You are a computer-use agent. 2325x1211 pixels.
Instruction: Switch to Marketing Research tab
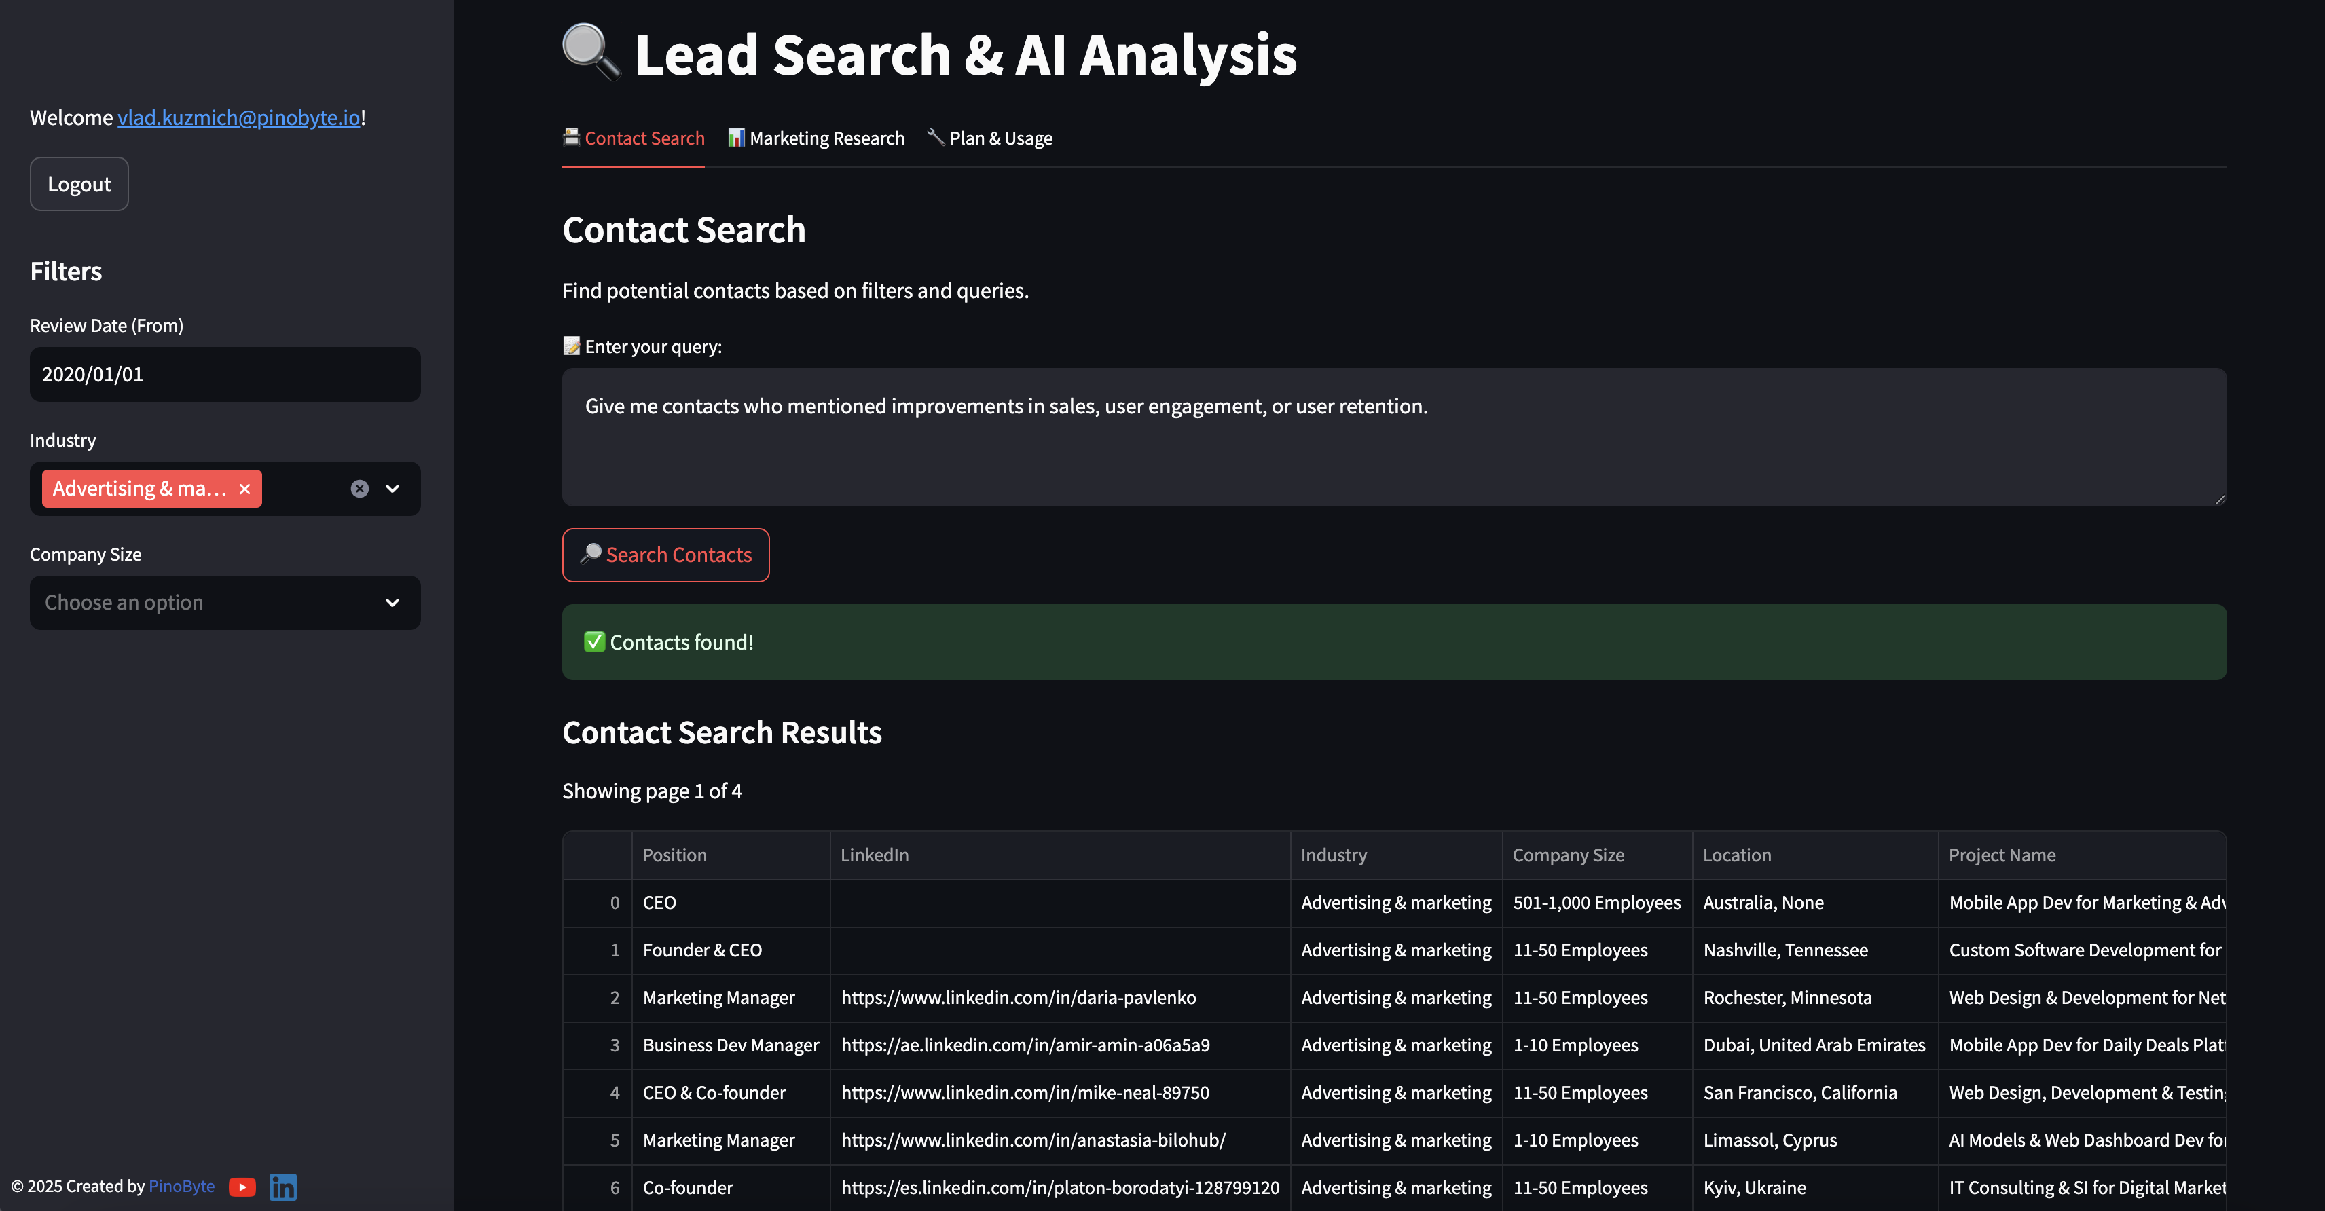(x=816, y=138)
